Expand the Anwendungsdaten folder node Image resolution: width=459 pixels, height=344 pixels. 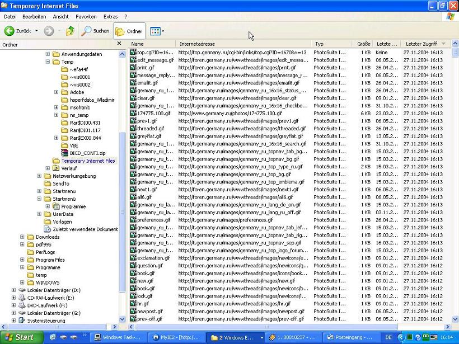click(x=48, y=54)
